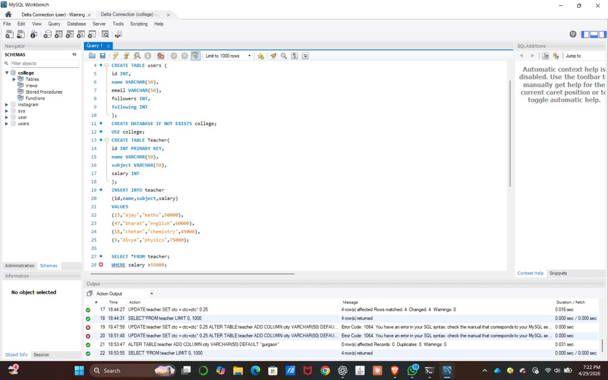Open a new SQL tab with the SQL+ icon
The image size is (608, 380).
click(x=9, y=34)
